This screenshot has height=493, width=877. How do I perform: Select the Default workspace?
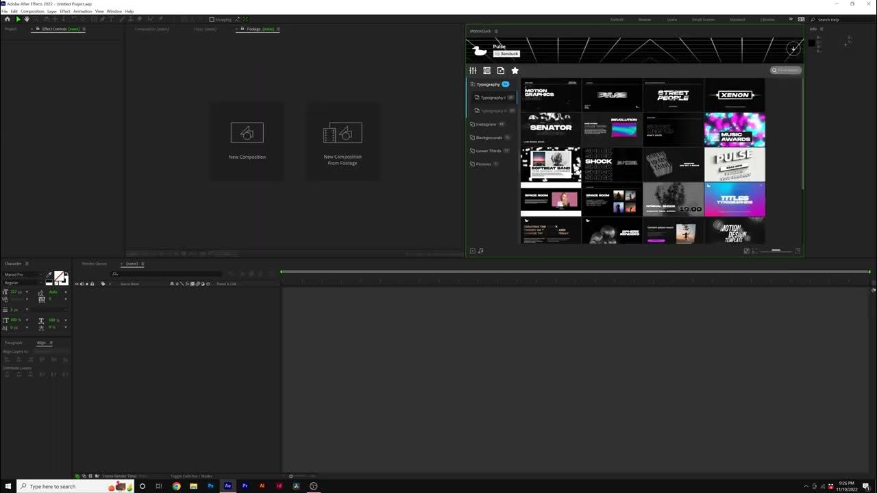click(x=617, y=20)
